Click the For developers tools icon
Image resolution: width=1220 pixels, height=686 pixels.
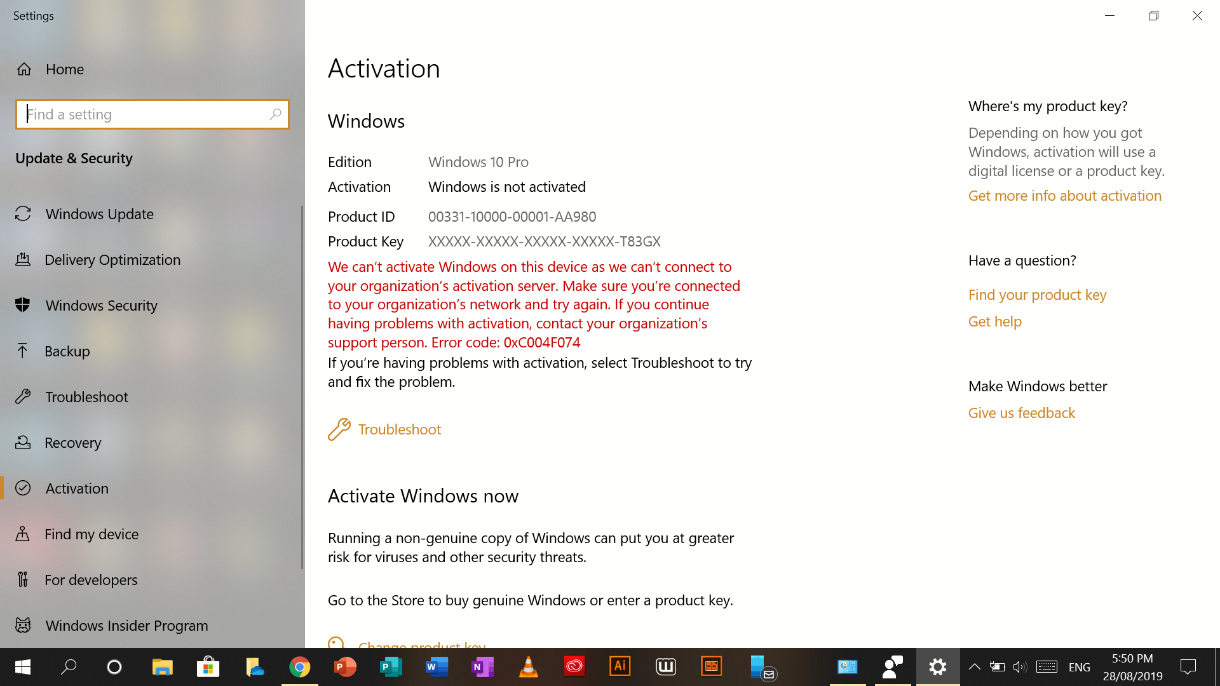(x=23, y=580)
